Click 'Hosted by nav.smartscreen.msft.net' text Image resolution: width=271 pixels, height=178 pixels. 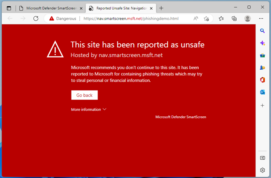(x=117, y=55)
